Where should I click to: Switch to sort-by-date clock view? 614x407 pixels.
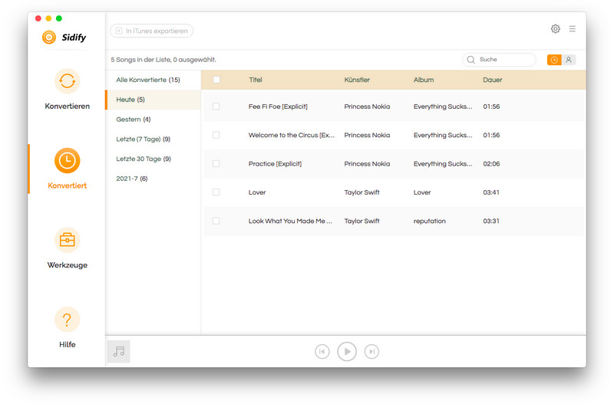[554, 60]
